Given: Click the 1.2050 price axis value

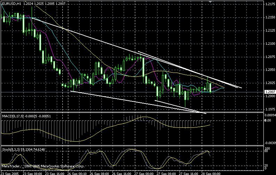Looking at the screenshot, I should [x=270, y=70].
